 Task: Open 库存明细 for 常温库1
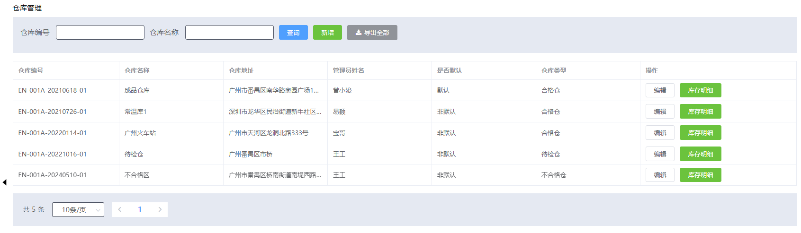point(700,112)
